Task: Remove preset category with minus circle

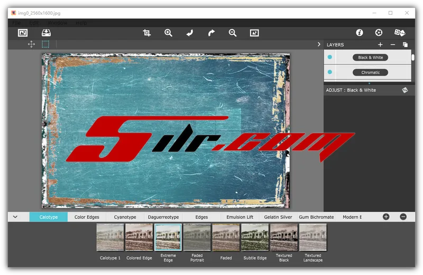Action: coord(403,217)
